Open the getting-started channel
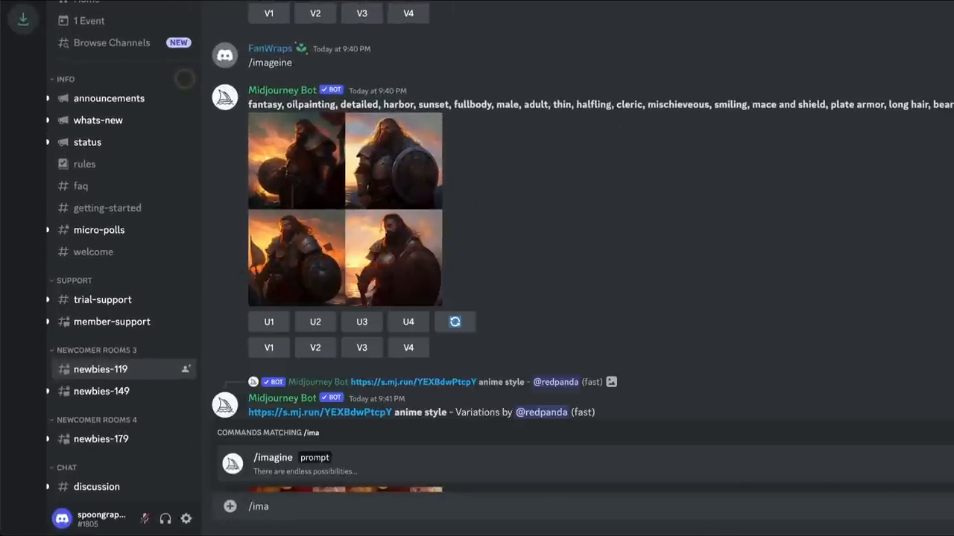Screen dimensions: 954x536 click(x=107, y=208)
